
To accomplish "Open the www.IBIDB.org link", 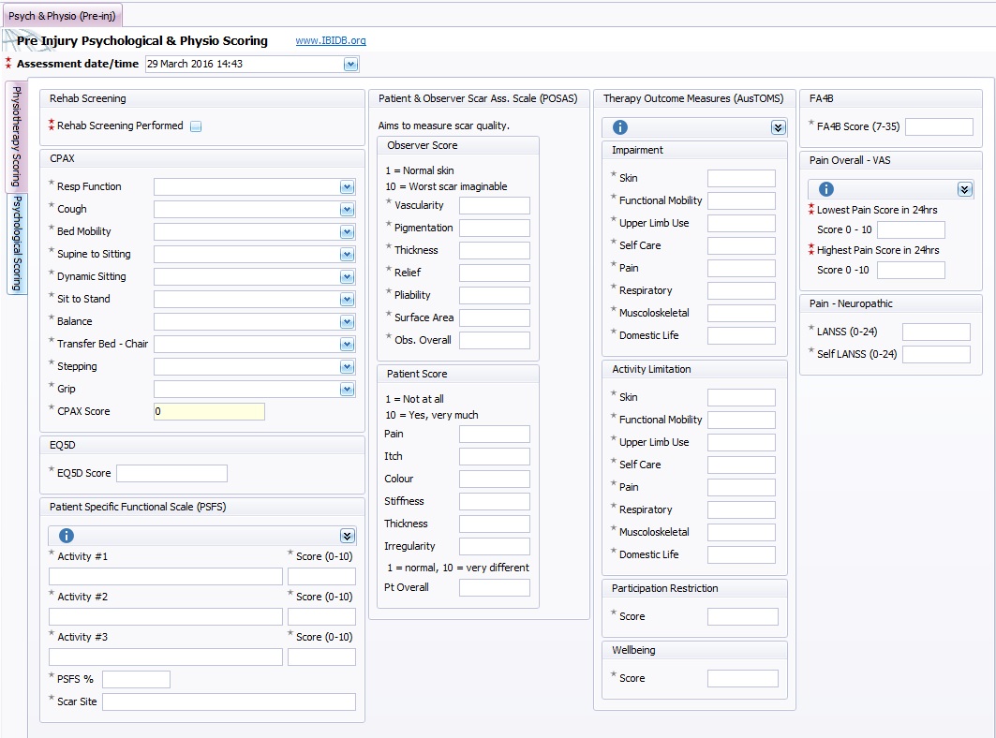I will [x=331, y=41].
